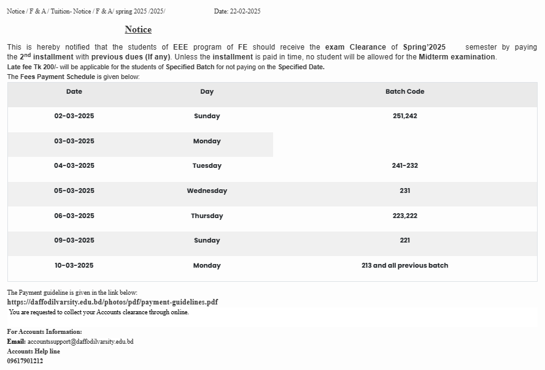Viewport: 545px width, 370px height.
Task: Select batch code cell 251,242
Action: [404, 116]
